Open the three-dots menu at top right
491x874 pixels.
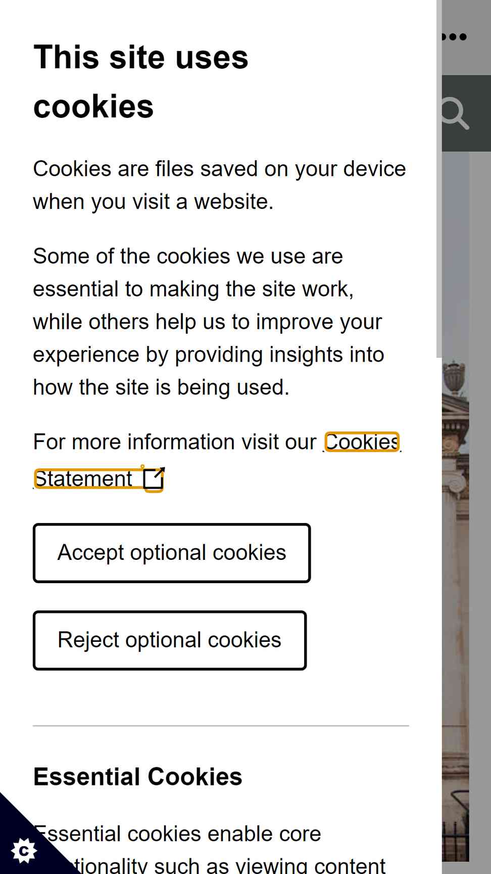tap(455, 36)
